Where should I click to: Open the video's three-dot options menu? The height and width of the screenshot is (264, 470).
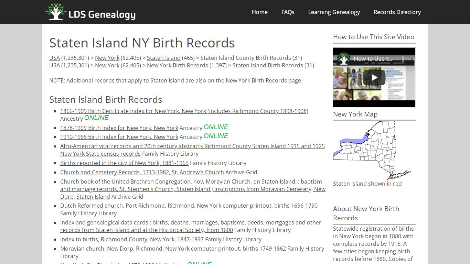tap(403, 59)
